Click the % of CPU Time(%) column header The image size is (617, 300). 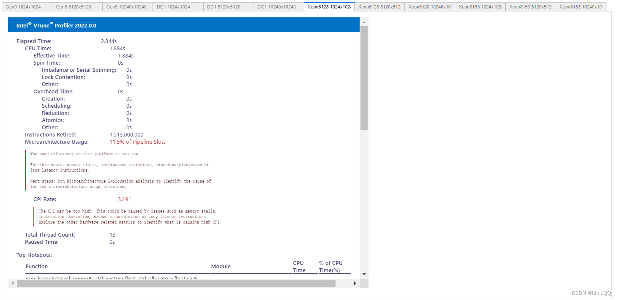point(331,267)
